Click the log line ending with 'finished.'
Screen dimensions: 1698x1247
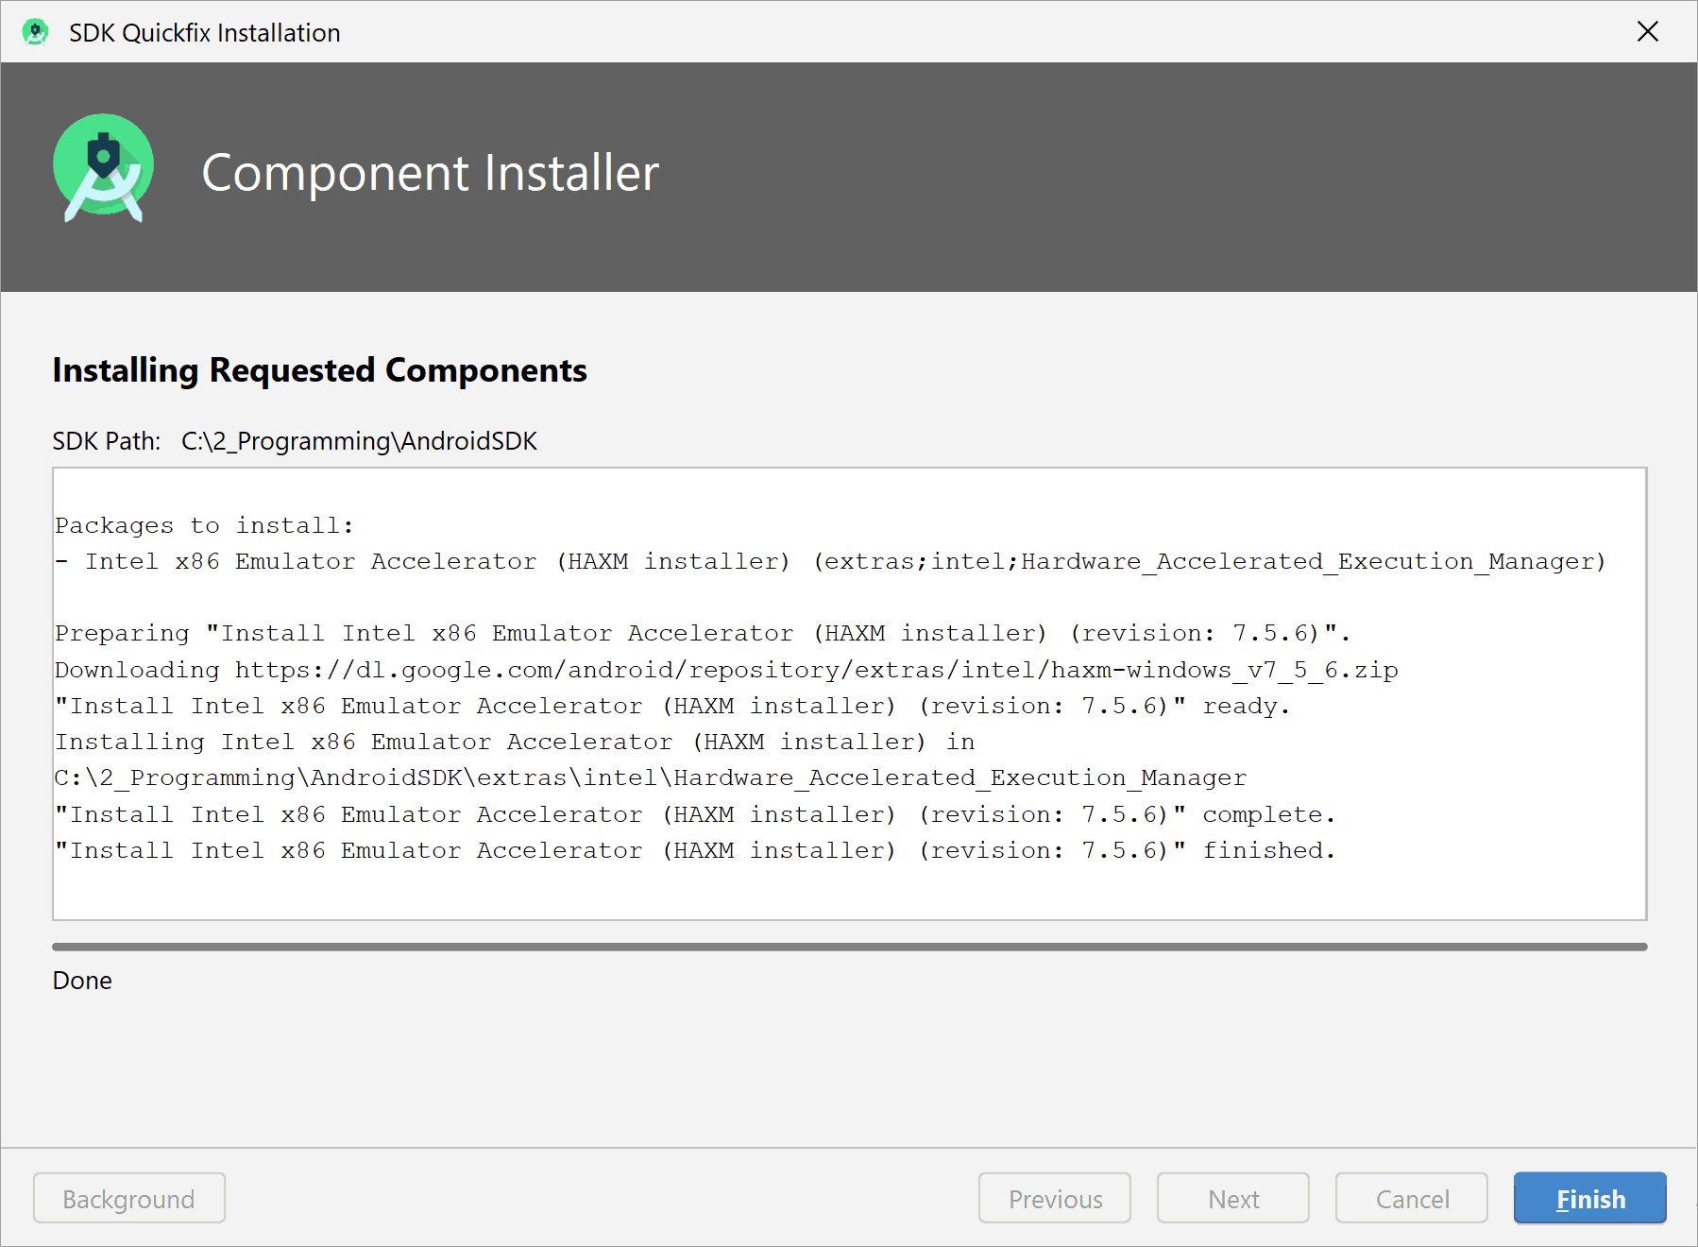(695, 850)
